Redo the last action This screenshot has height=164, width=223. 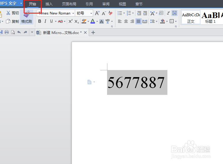pos(25,32)
